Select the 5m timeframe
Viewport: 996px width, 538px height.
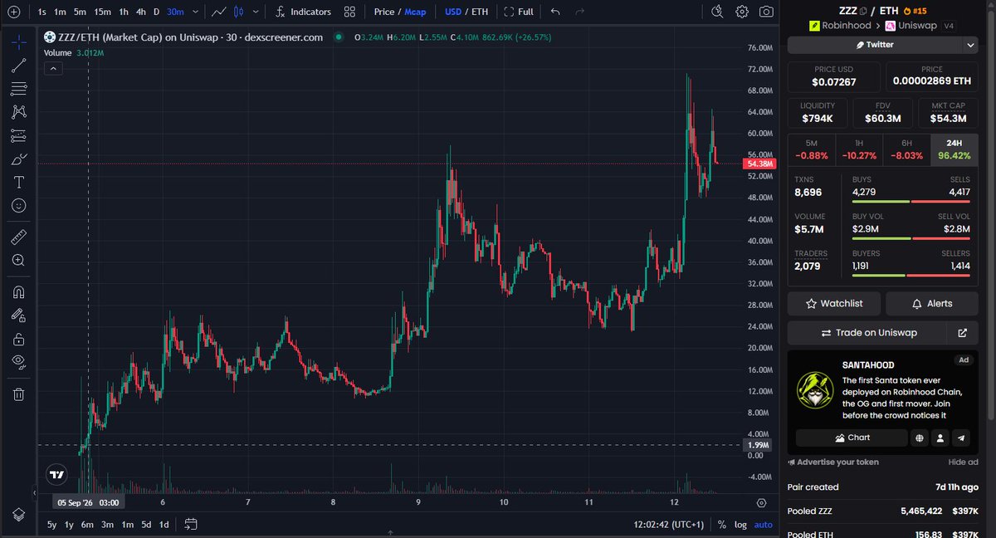click(79, 12)
